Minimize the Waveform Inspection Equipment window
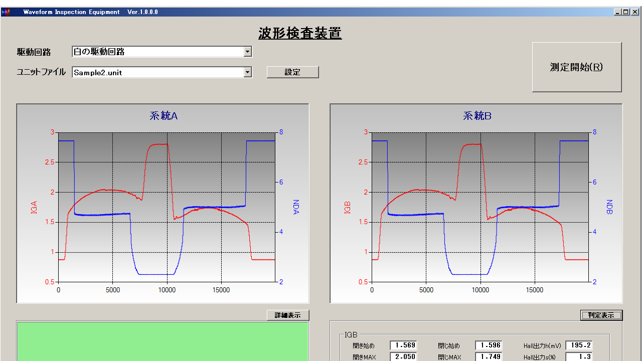 [617, 12]
